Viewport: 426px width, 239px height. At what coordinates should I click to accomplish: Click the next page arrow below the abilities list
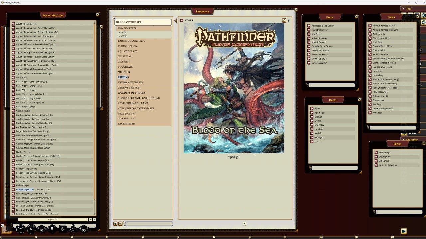point(90,219)
